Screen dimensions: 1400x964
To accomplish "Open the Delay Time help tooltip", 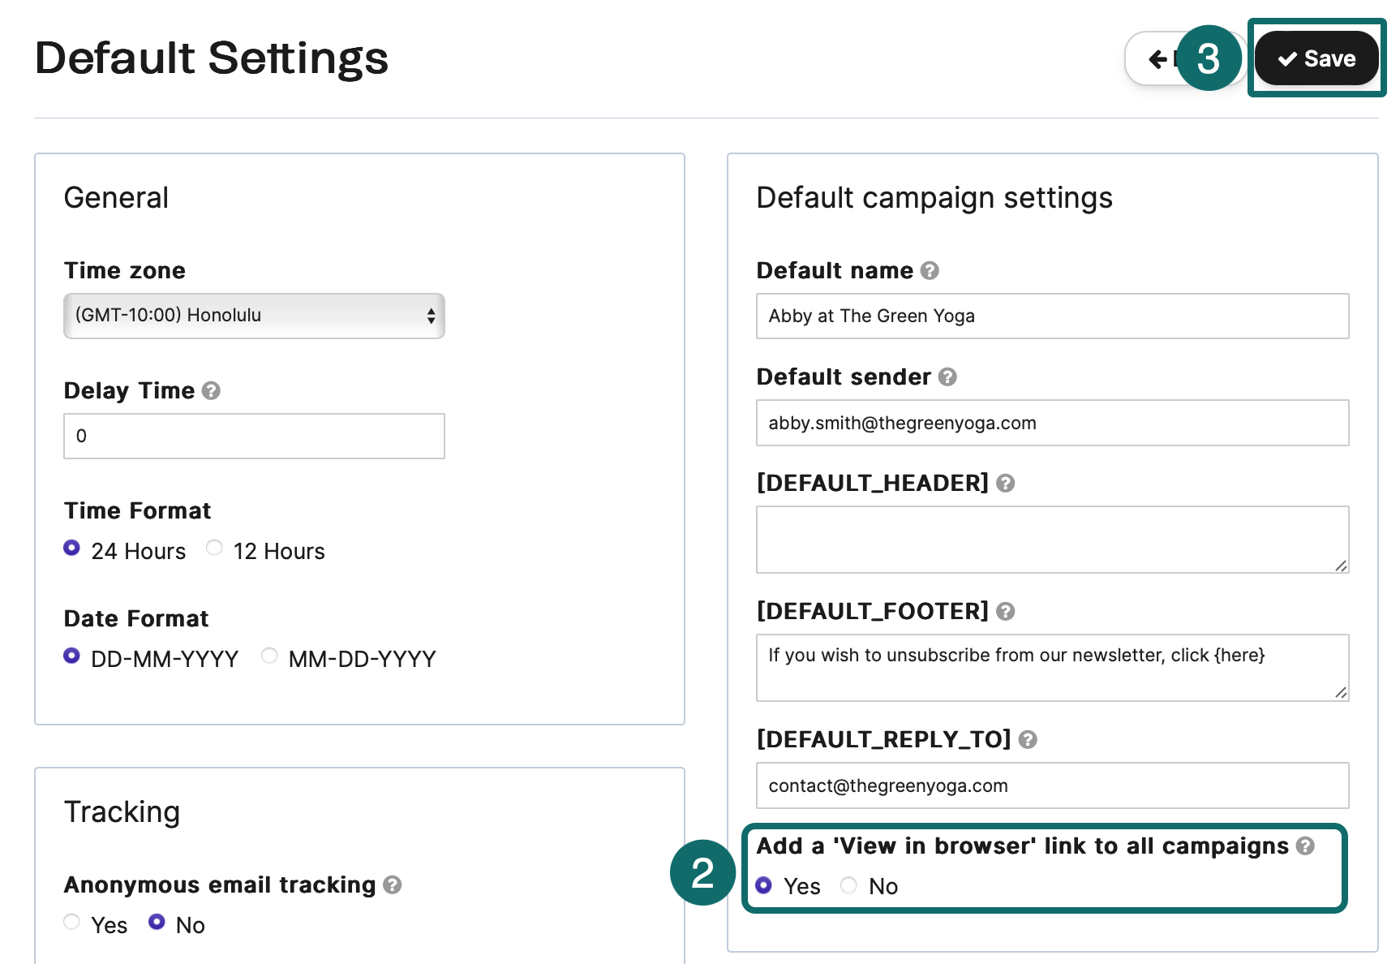I will pyautogui.click(x=212, y=391).
